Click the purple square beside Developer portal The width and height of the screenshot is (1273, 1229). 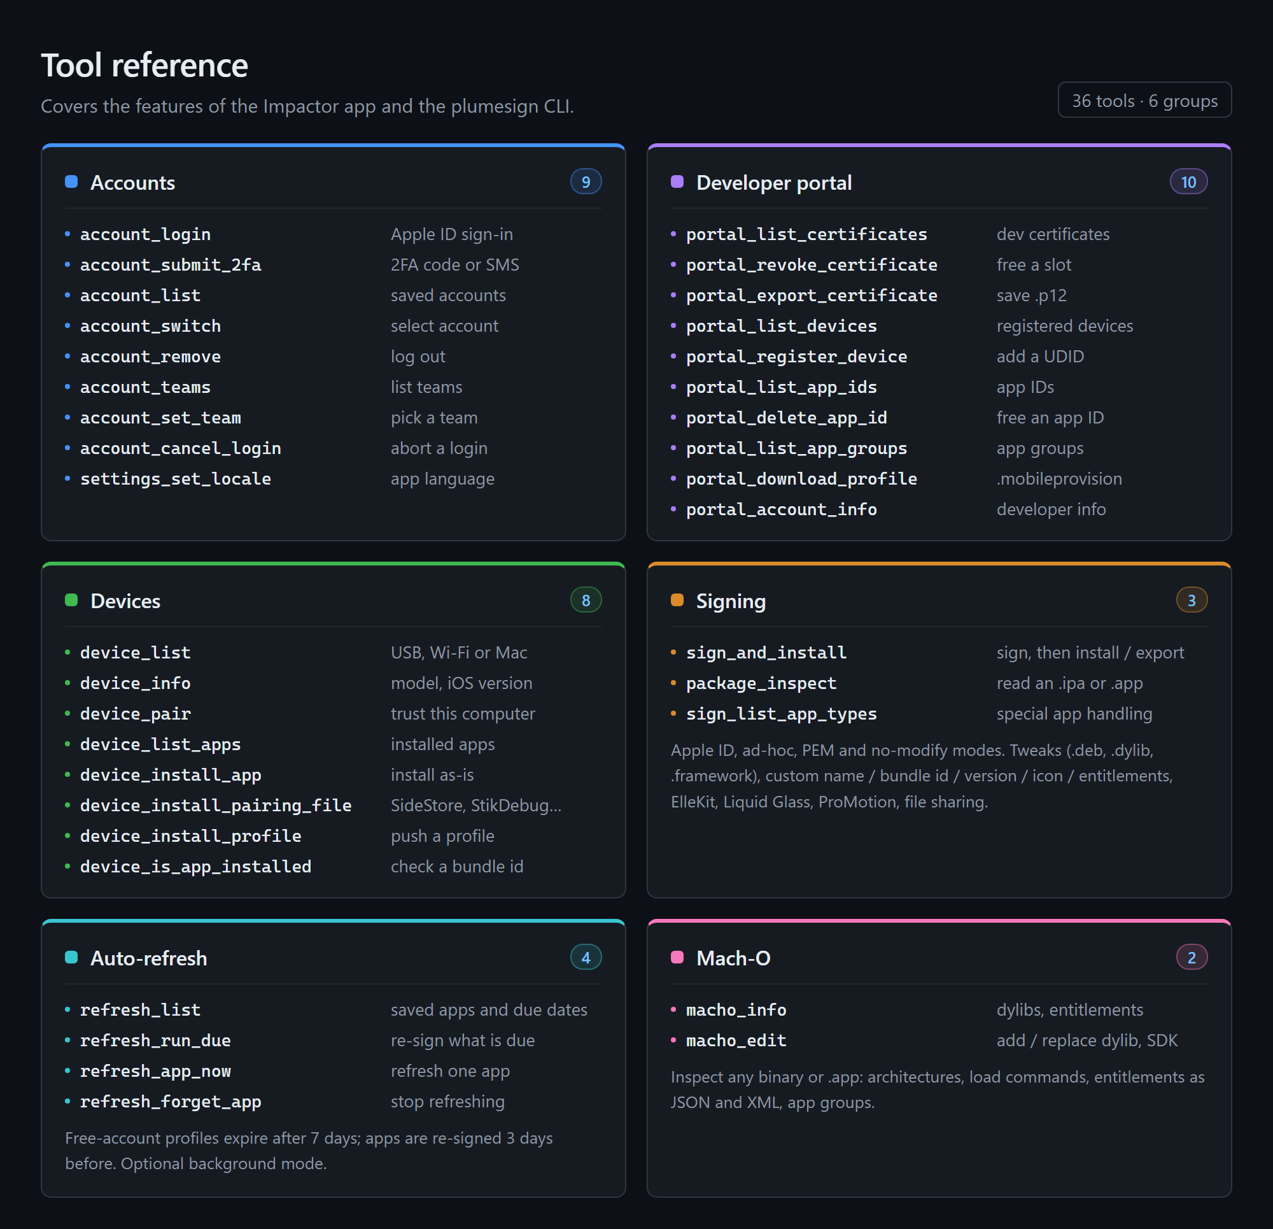[677, 181]
